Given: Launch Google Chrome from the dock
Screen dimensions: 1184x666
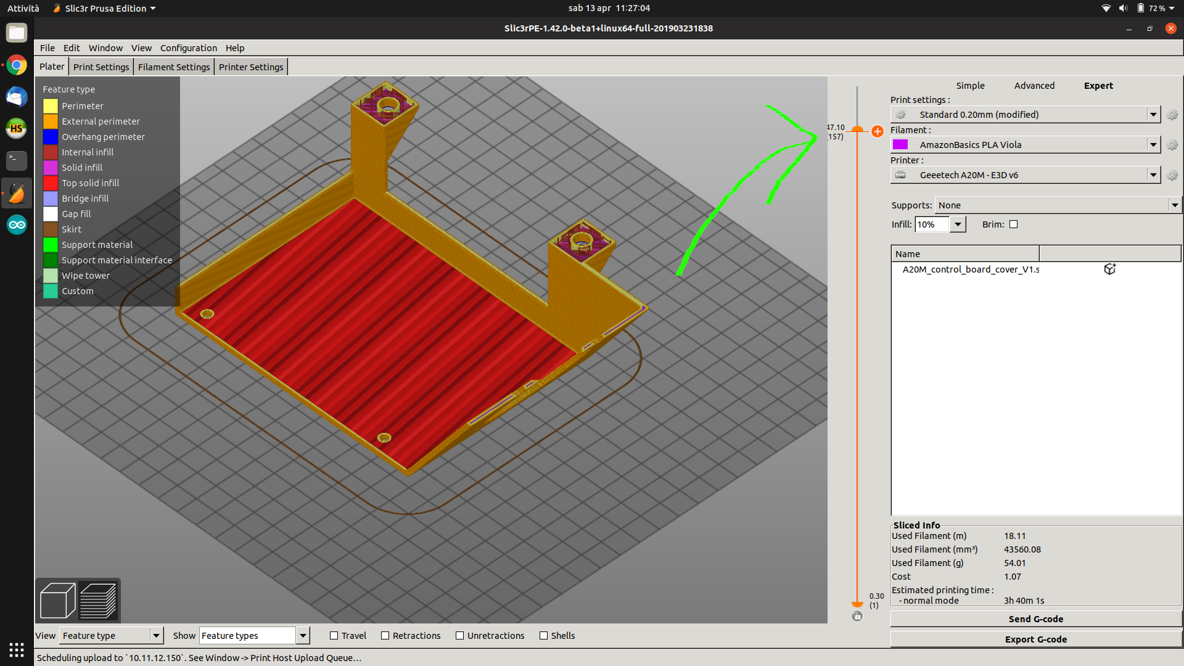Looking at the screenshot, I should click(x=17, y=65).
